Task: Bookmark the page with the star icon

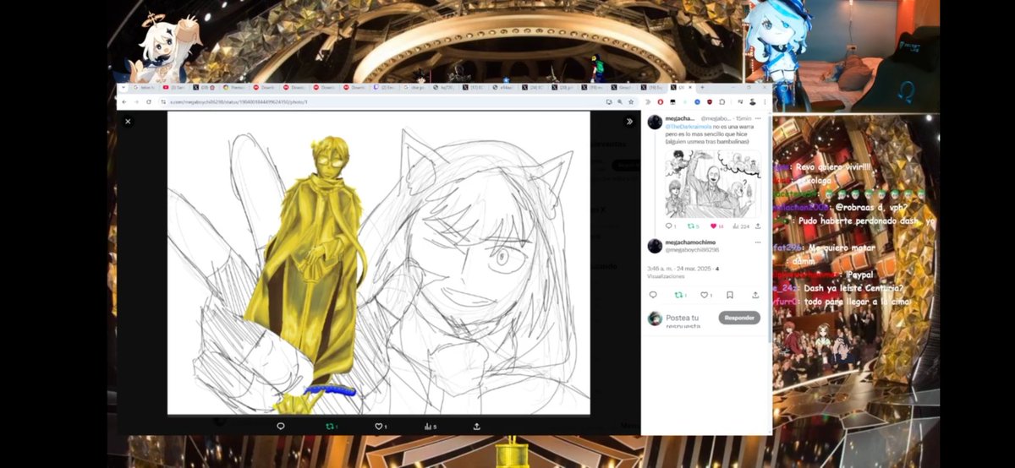Action: pos(632,101)
